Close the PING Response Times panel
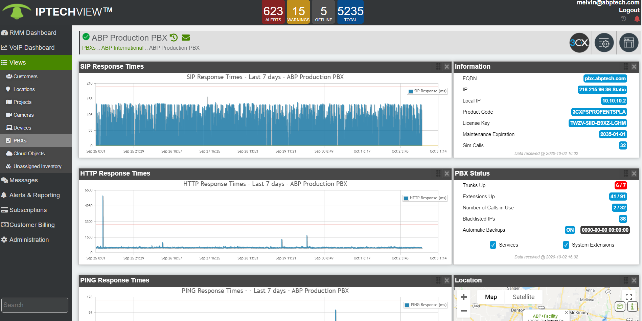Image resolution: width=642 pixels, height=321 pixels. 446,280
